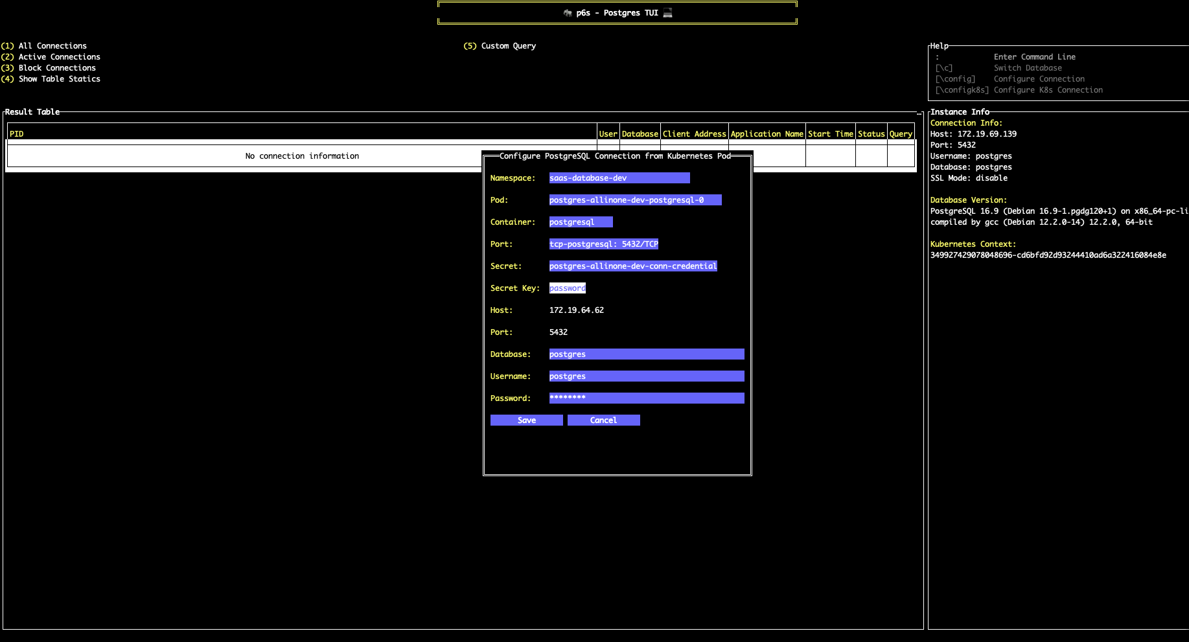
Task: Click Username: postgres in Instance Info
Action: tap(971, 156)
